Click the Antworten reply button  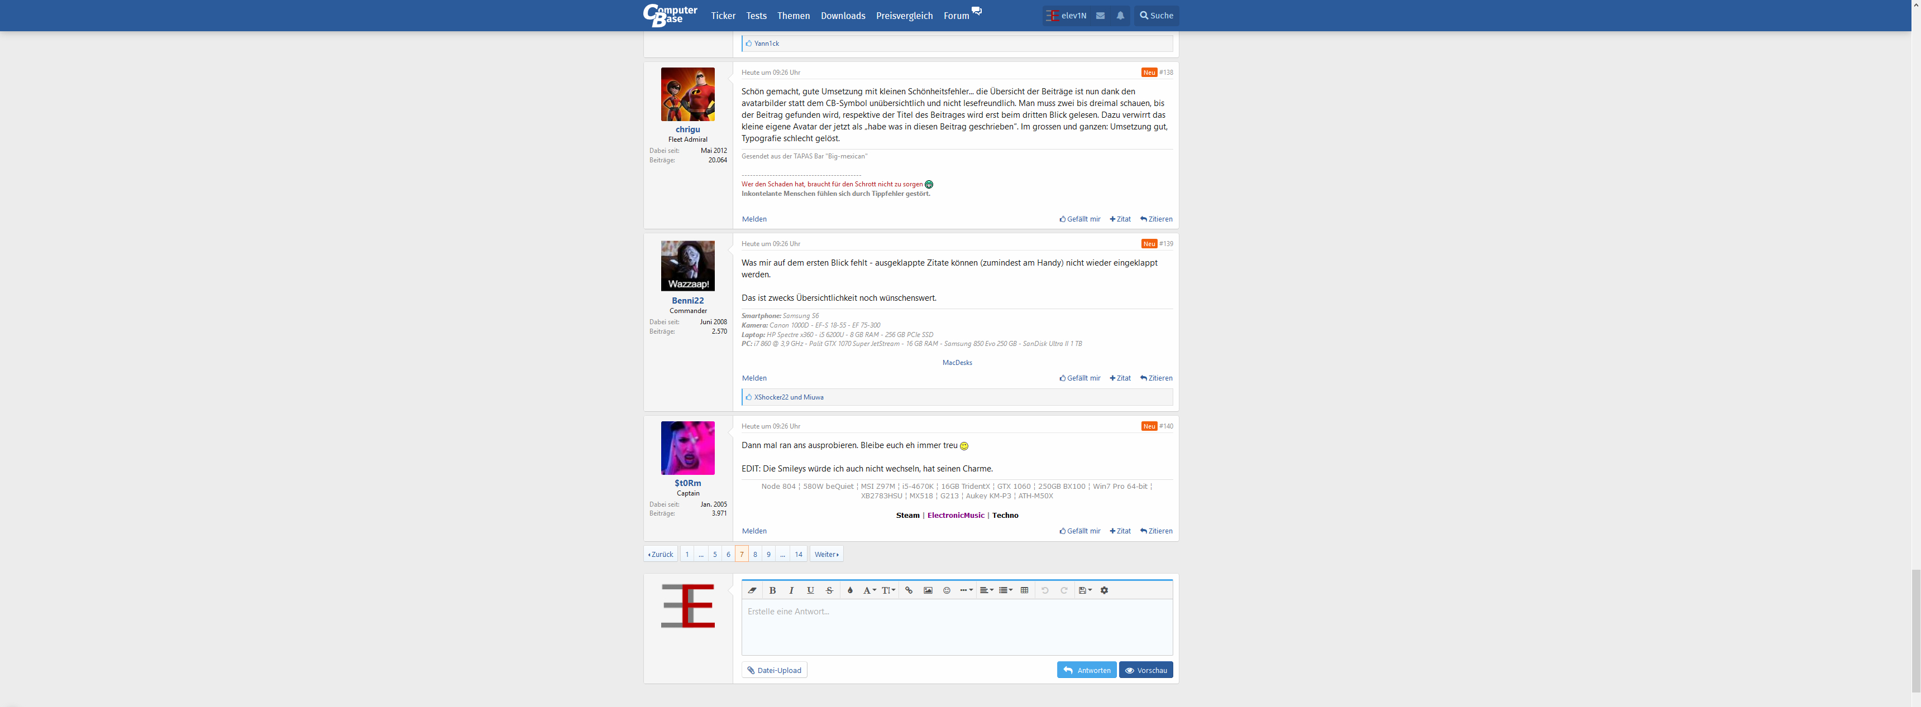[x=1087, y=670]
